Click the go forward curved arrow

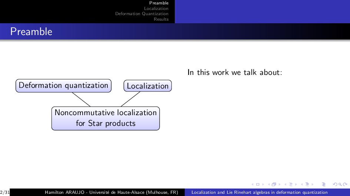tap(345, 185)
